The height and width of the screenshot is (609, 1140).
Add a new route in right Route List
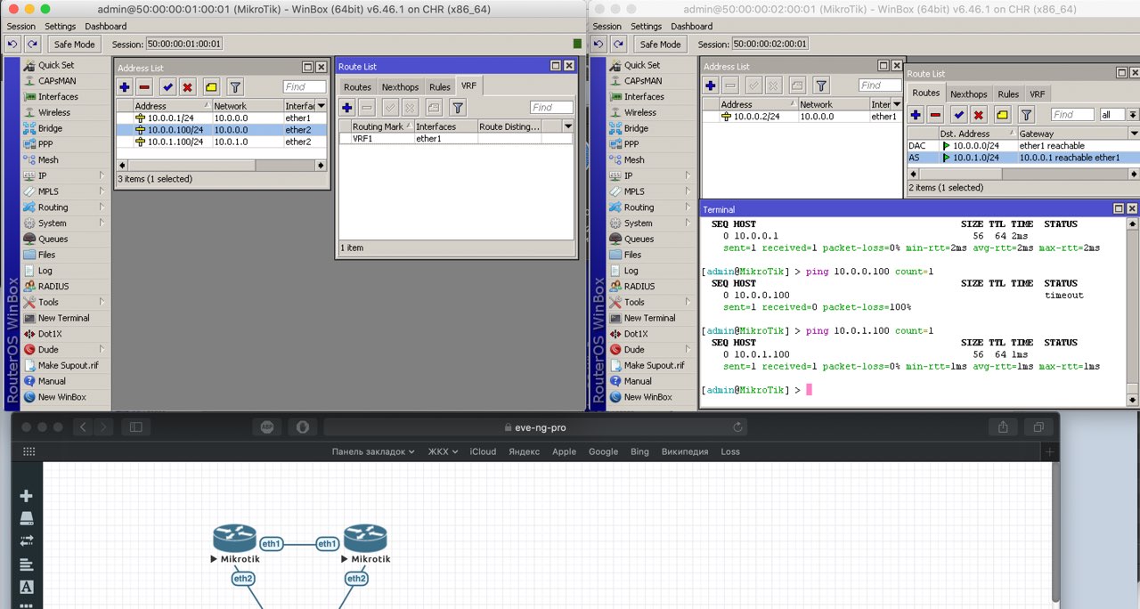point(916,114)
